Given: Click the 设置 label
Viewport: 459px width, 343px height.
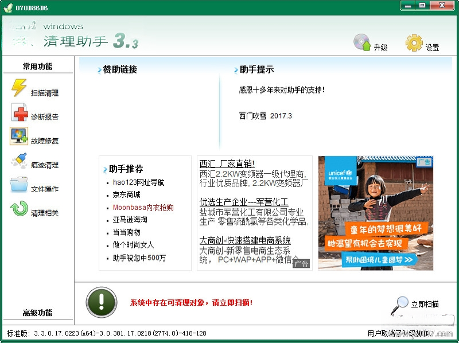Looking at the screenshot, I should 432,48.
